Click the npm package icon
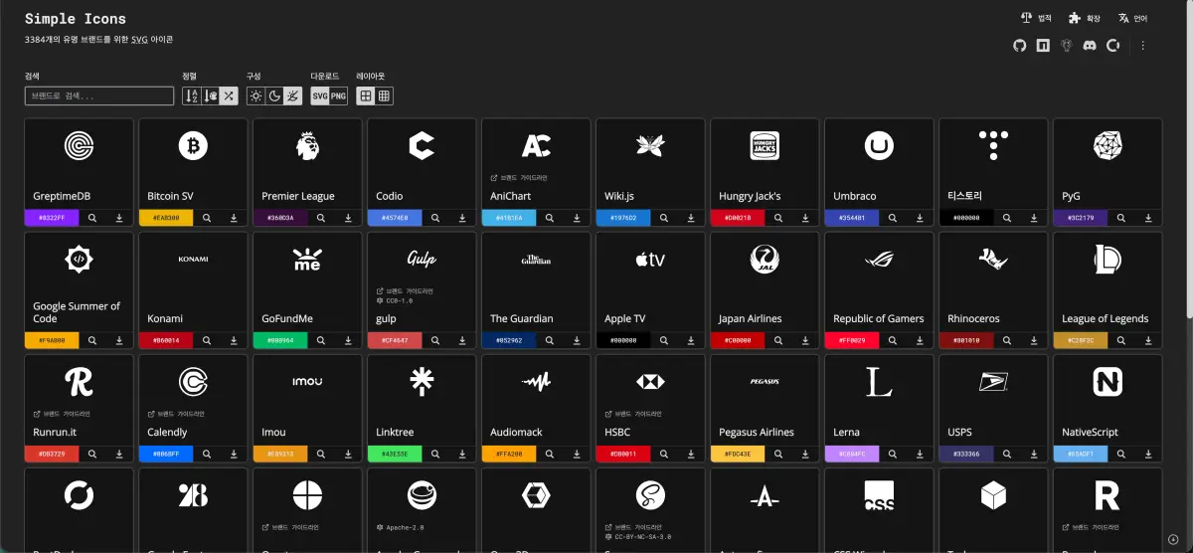The width and height of the screenshot is (1193, 553). (1043, 46)
